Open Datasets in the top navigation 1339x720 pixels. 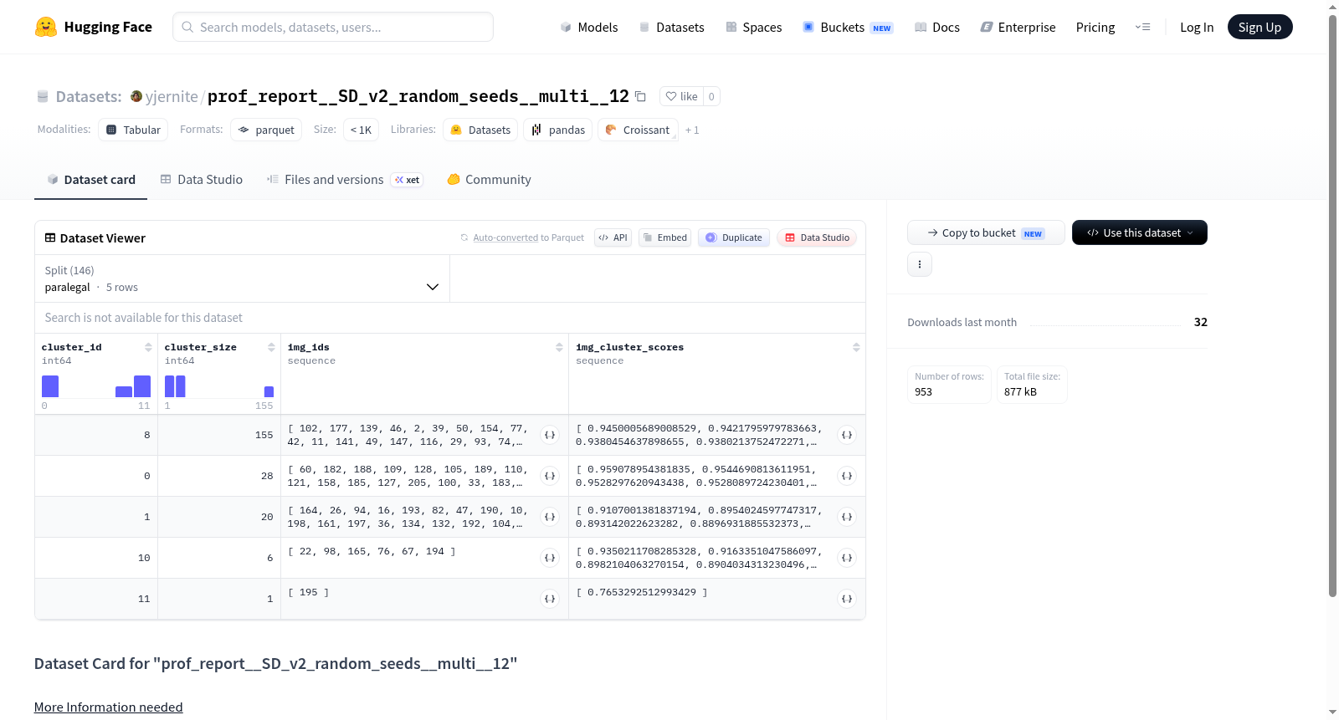(671, 27)
